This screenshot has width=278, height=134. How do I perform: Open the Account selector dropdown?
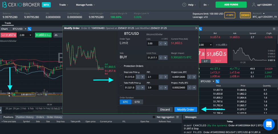click(x=259, y=13)
